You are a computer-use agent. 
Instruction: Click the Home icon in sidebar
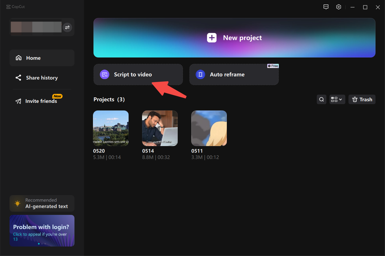click(18, 58)
